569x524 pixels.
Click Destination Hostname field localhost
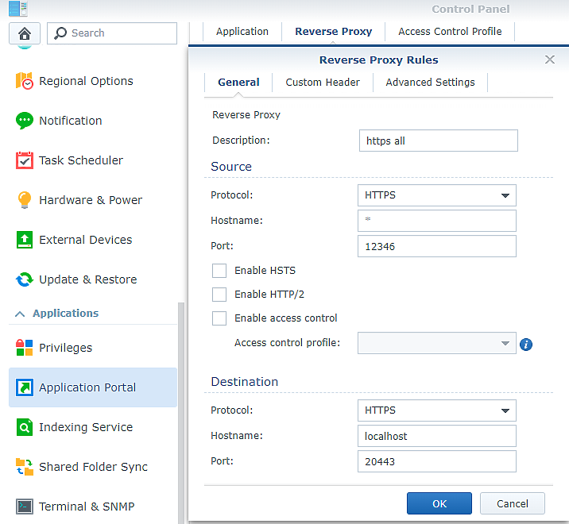[437, 436]
